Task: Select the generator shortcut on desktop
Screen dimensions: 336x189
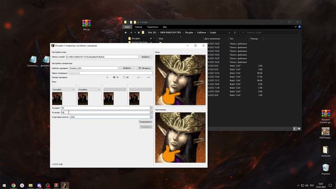Action: 46,61
